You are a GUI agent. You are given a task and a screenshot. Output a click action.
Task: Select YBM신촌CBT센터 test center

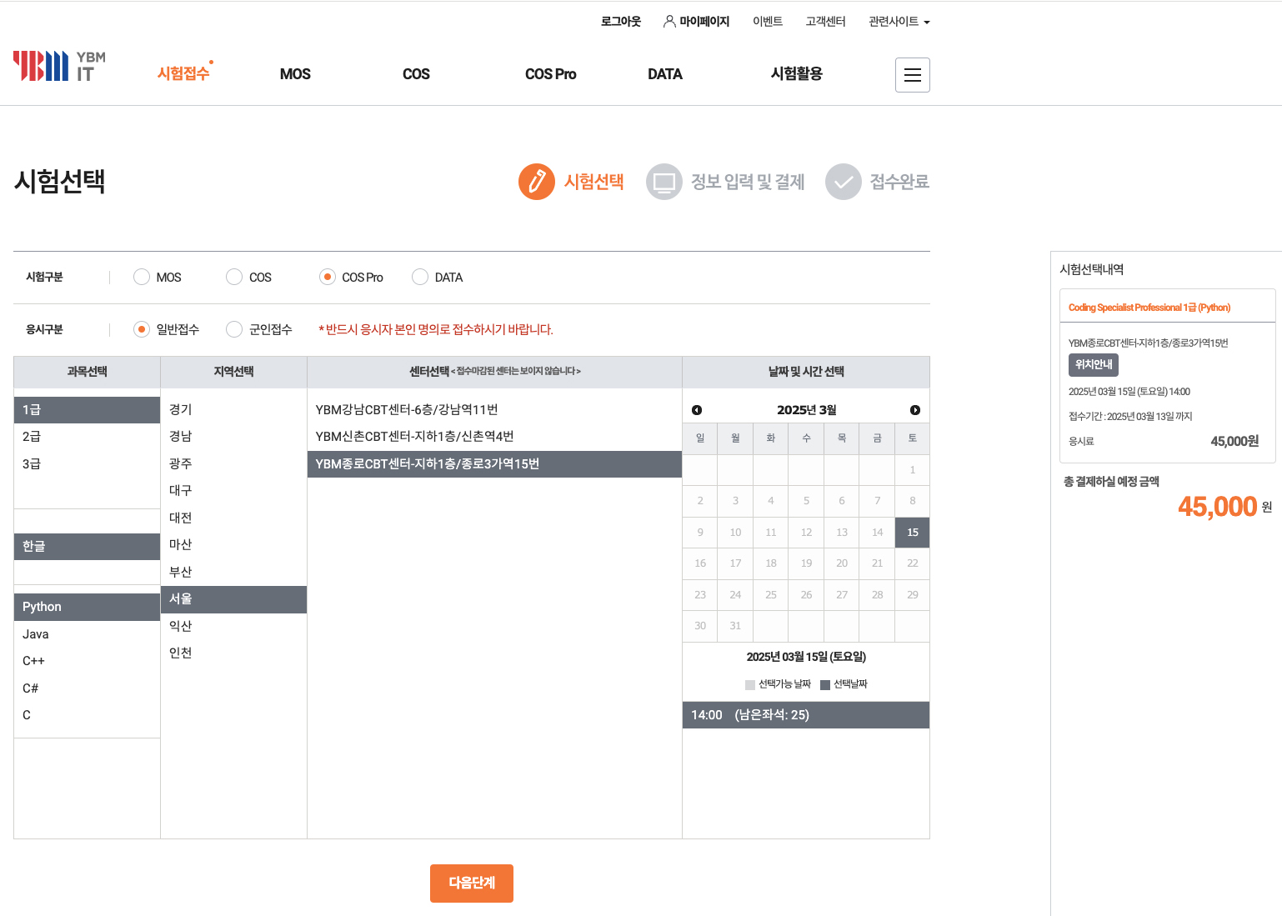click(x=494, y=437)
